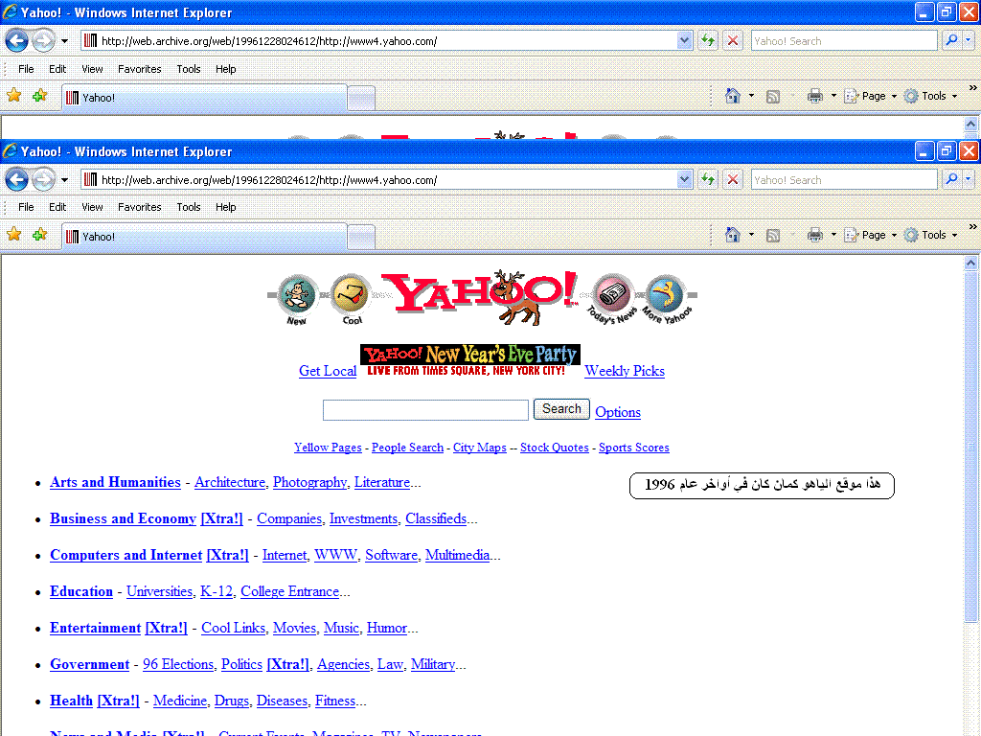The image size is (981, 736).
Task: Click Yahoo Cool icon on page
Action: click(351, 300)
